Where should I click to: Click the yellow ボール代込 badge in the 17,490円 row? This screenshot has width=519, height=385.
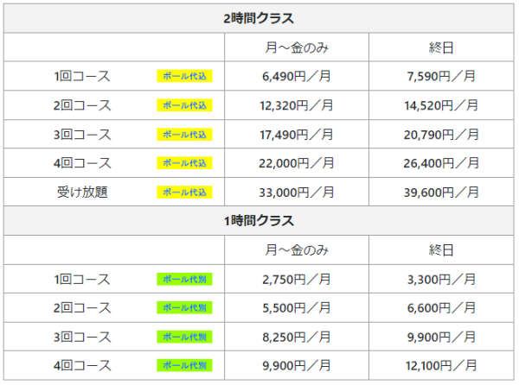185,135
